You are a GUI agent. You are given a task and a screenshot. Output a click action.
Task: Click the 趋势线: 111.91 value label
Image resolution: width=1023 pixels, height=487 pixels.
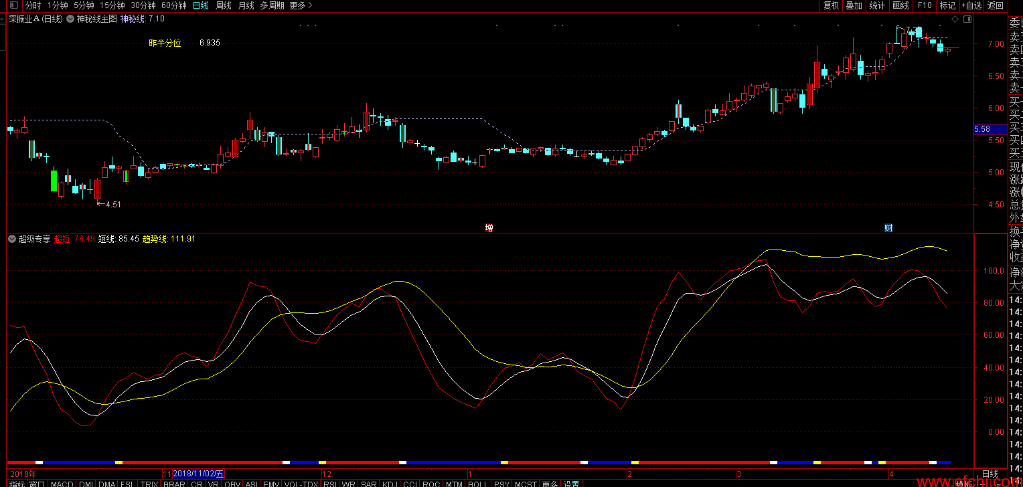coord(169,238)
